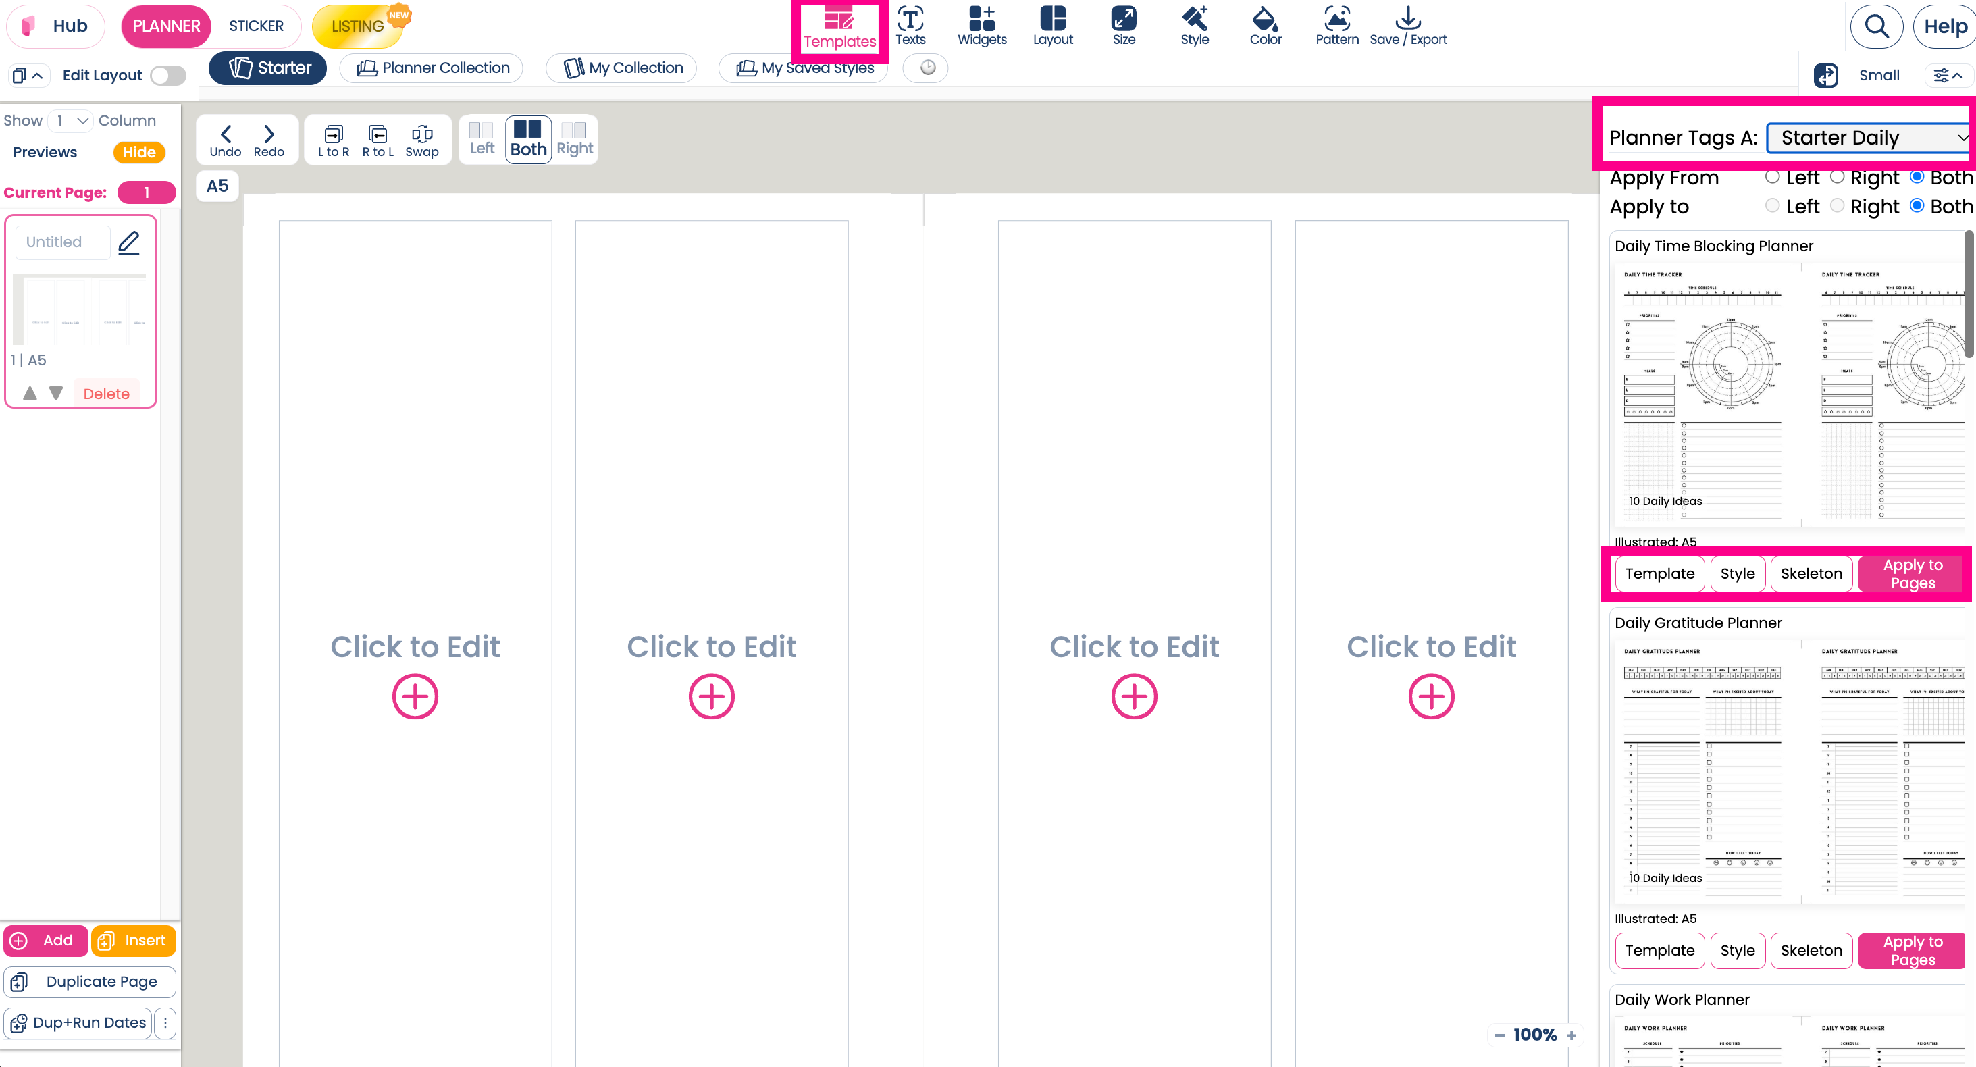
Task: Open the Widgets panel
Action: [982, 26]
